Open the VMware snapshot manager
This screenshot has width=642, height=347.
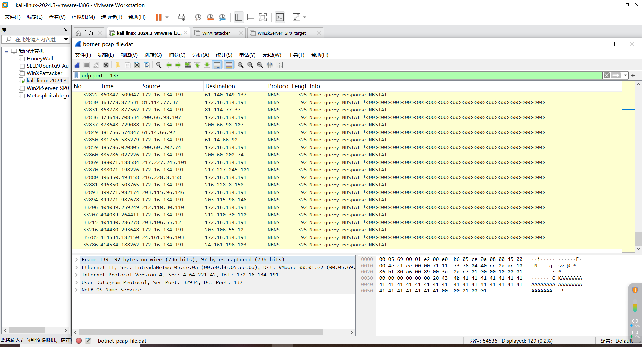pos(222,17)
